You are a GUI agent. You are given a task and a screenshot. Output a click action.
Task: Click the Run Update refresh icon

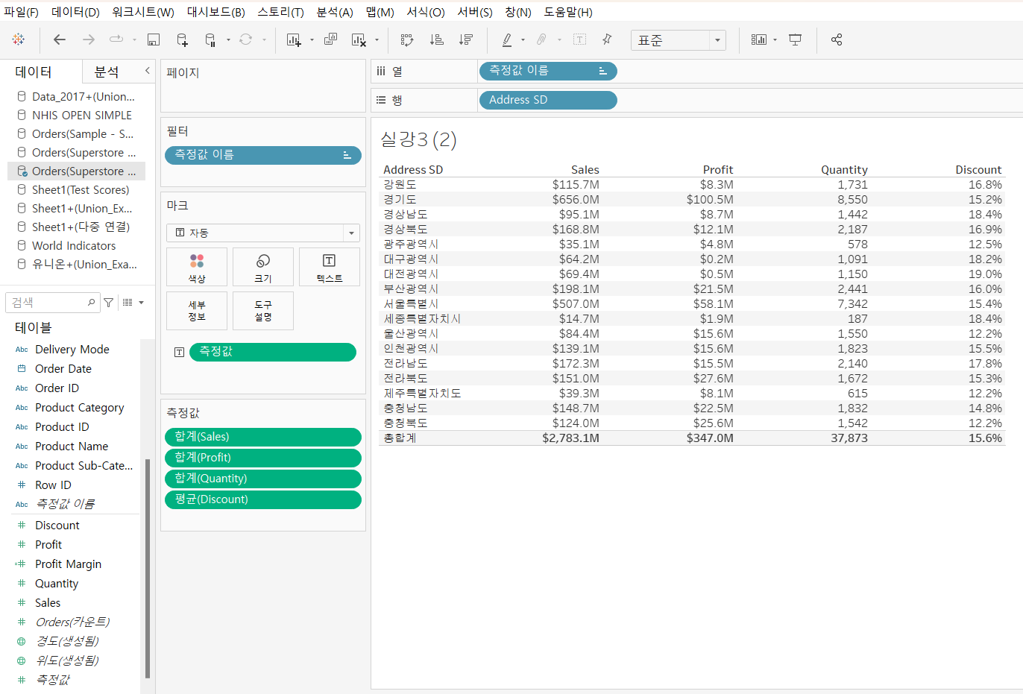(245, 40)
